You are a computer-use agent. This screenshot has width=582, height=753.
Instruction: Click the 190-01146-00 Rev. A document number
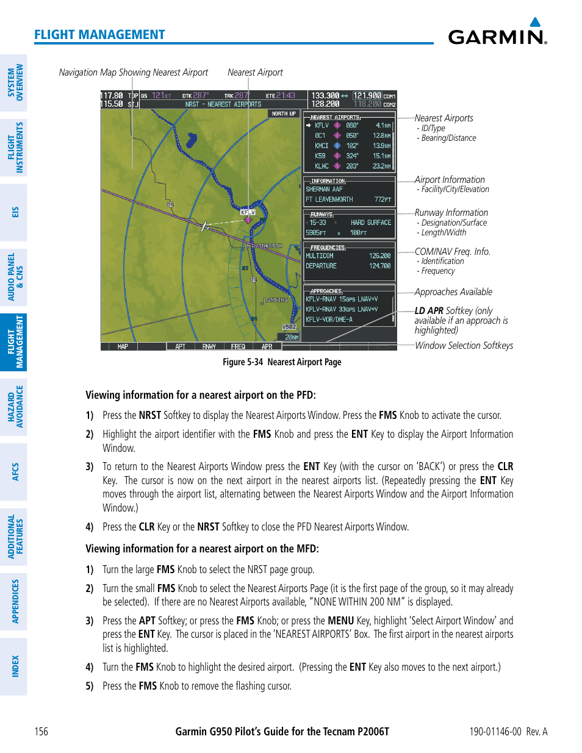coord(508,732)
